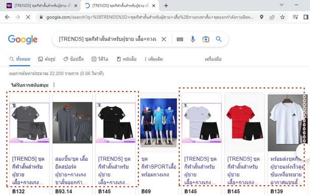Screen dimensions: 310x195
Task: Click the magnifier search button
Action: pos(219,39)
